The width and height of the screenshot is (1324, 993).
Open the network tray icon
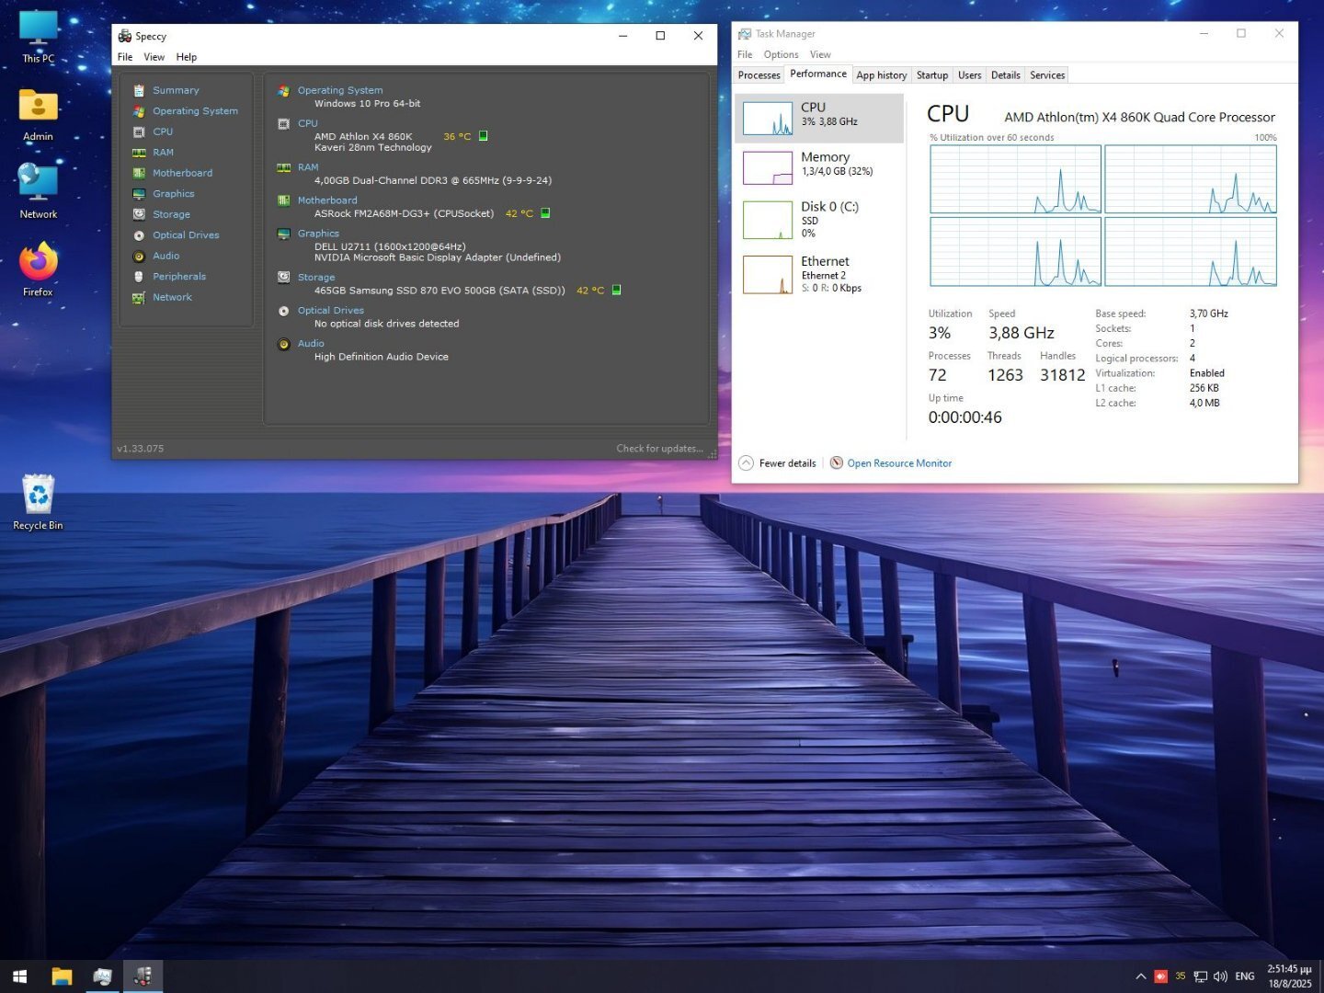click(1201, 976)
